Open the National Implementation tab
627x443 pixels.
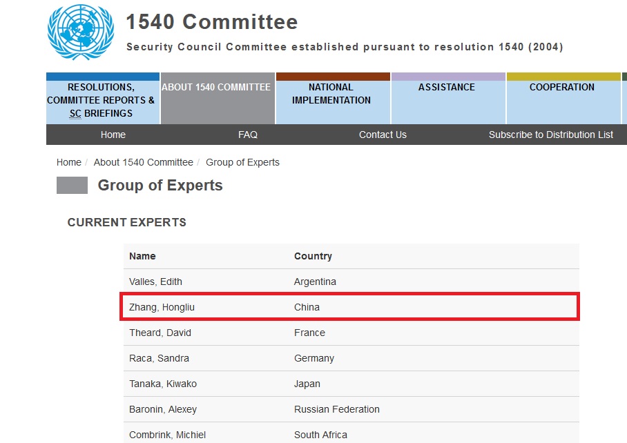coord(333,99)
